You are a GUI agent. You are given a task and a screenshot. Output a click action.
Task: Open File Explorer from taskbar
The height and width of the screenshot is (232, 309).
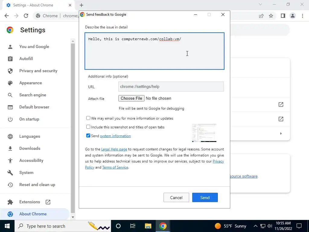tap(148, 226)
